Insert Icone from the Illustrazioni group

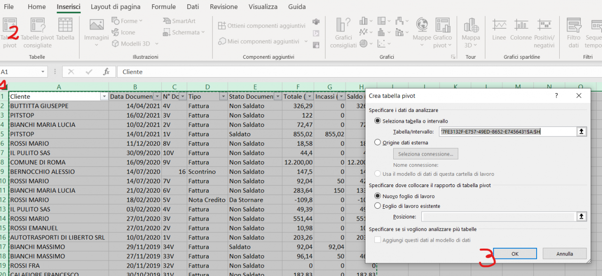tap(124, 32)
